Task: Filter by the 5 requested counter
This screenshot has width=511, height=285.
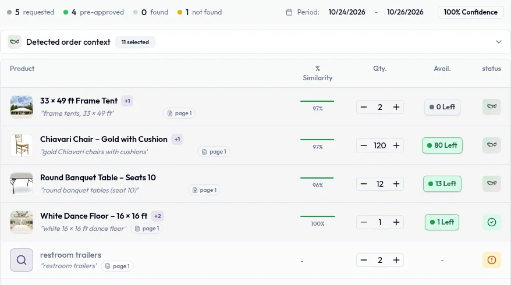Action: pos(30,12)
